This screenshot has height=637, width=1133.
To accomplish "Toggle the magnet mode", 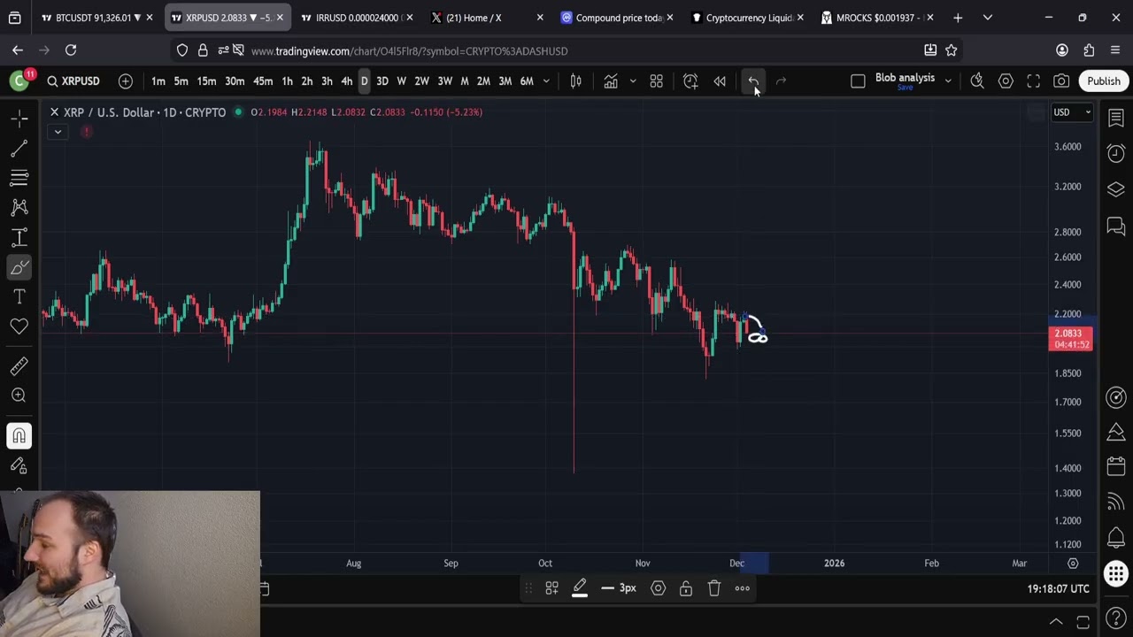I will click(x=19, y=435).
